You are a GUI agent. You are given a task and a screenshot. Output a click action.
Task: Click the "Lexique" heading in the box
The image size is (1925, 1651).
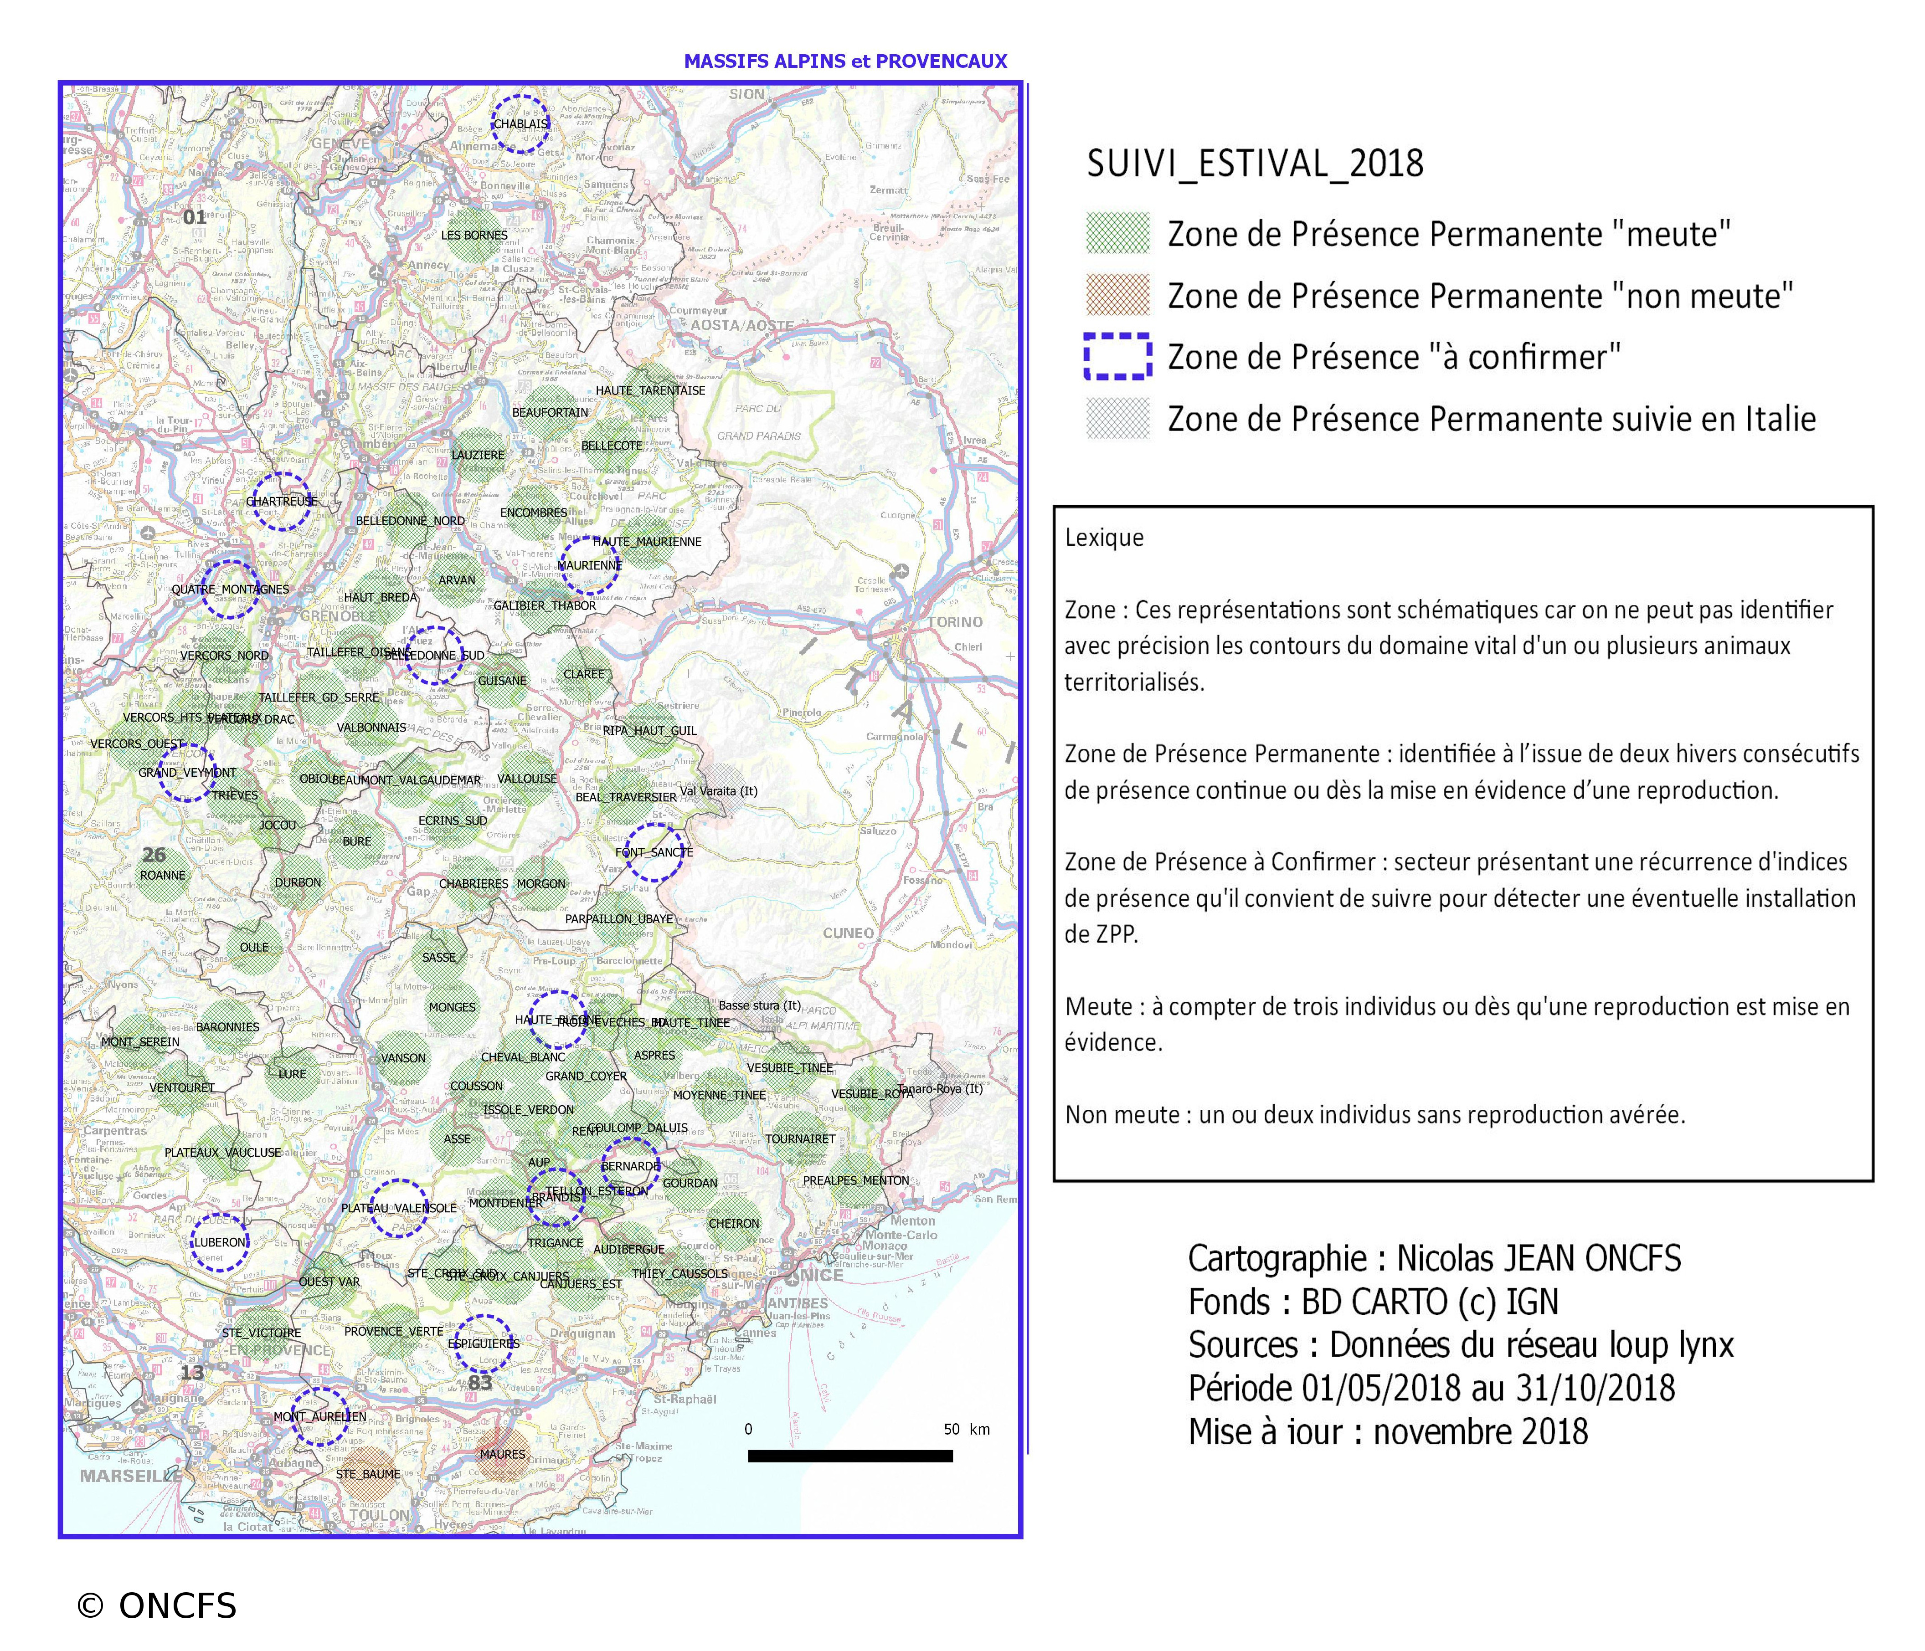pyautogui.click(x=1105, y=538)
